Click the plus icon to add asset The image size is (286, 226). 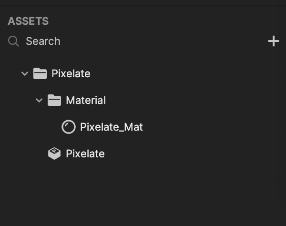pos(274,41)
